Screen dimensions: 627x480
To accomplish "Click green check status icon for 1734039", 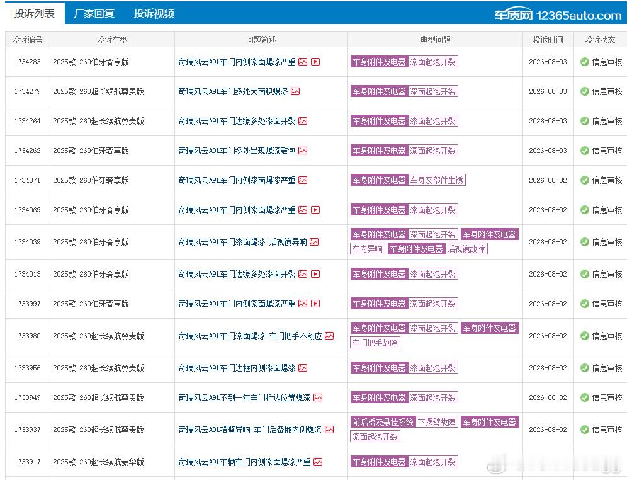I will 585,242.
